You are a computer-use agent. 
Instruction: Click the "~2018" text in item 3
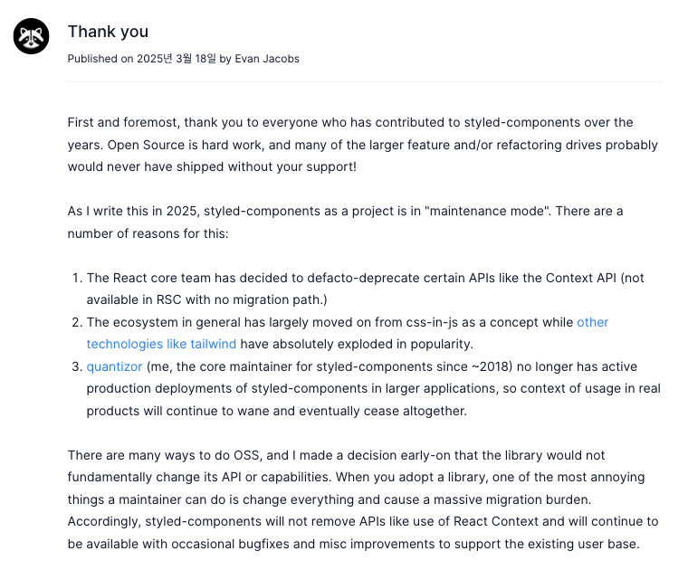click(492, 366)
